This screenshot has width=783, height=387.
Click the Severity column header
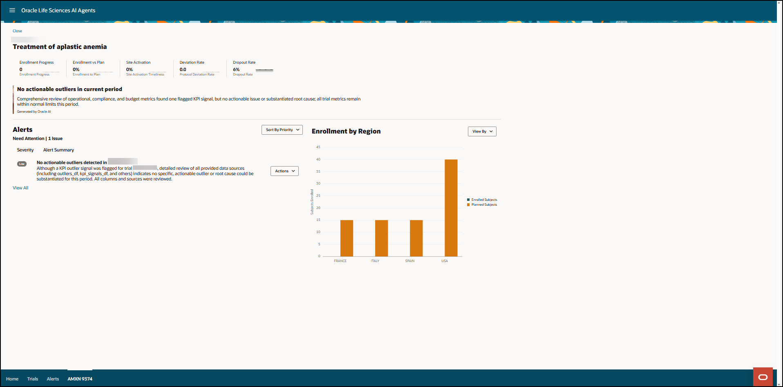point(25,150)
